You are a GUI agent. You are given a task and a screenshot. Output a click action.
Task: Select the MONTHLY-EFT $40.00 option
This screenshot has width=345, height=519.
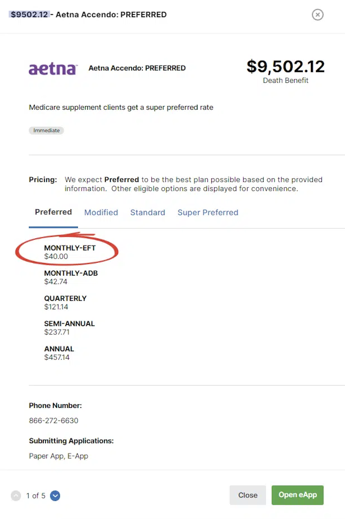[70, 252]
